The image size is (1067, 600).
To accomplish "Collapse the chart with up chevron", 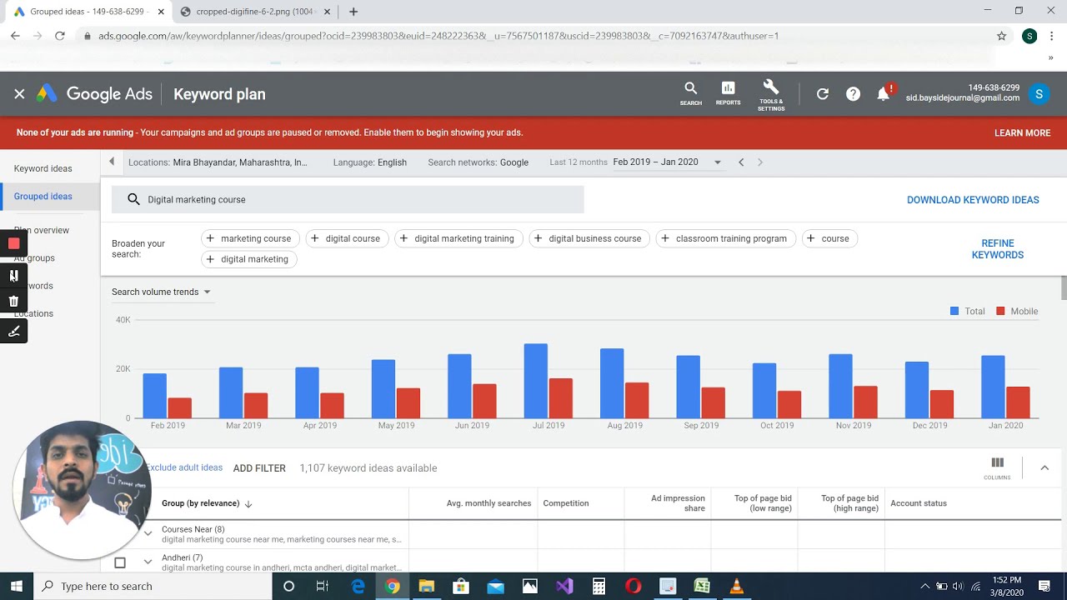I will pyautogui.click(x=1044, y=468).
